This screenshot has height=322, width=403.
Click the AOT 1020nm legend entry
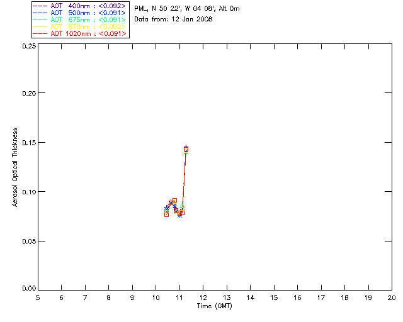pyautogui.click(x=80, y=33)
